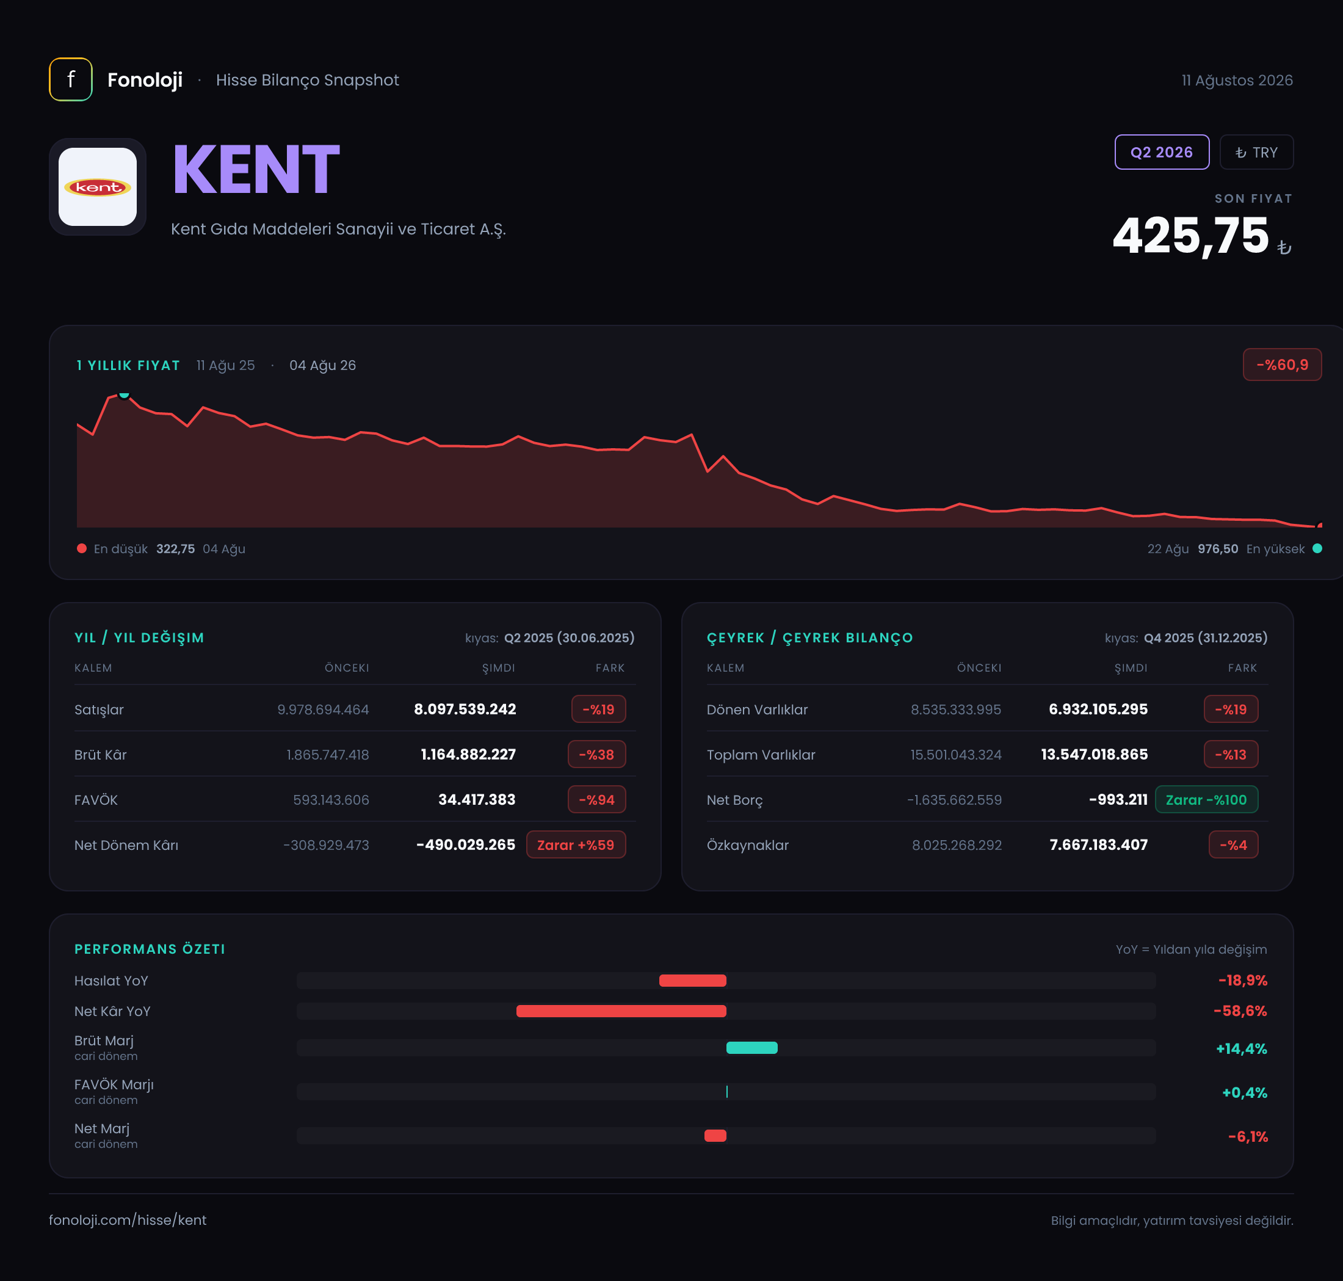Screen dimensions: 1343x1281
Task: Click the 'YIL / YIL DEĞİŞİM' heading
Action: (139, 637)
